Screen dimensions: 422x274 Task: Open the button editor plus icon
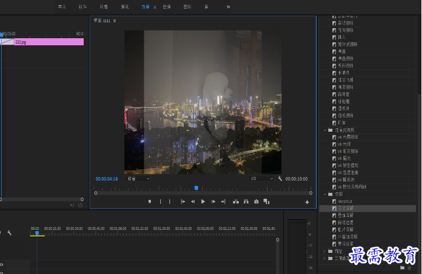[x=307, y=202]
